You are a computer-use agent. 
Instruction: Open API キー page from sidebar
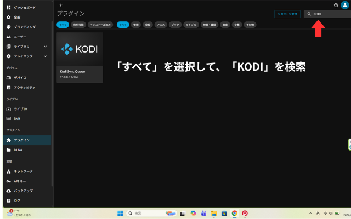coord(20,181)
